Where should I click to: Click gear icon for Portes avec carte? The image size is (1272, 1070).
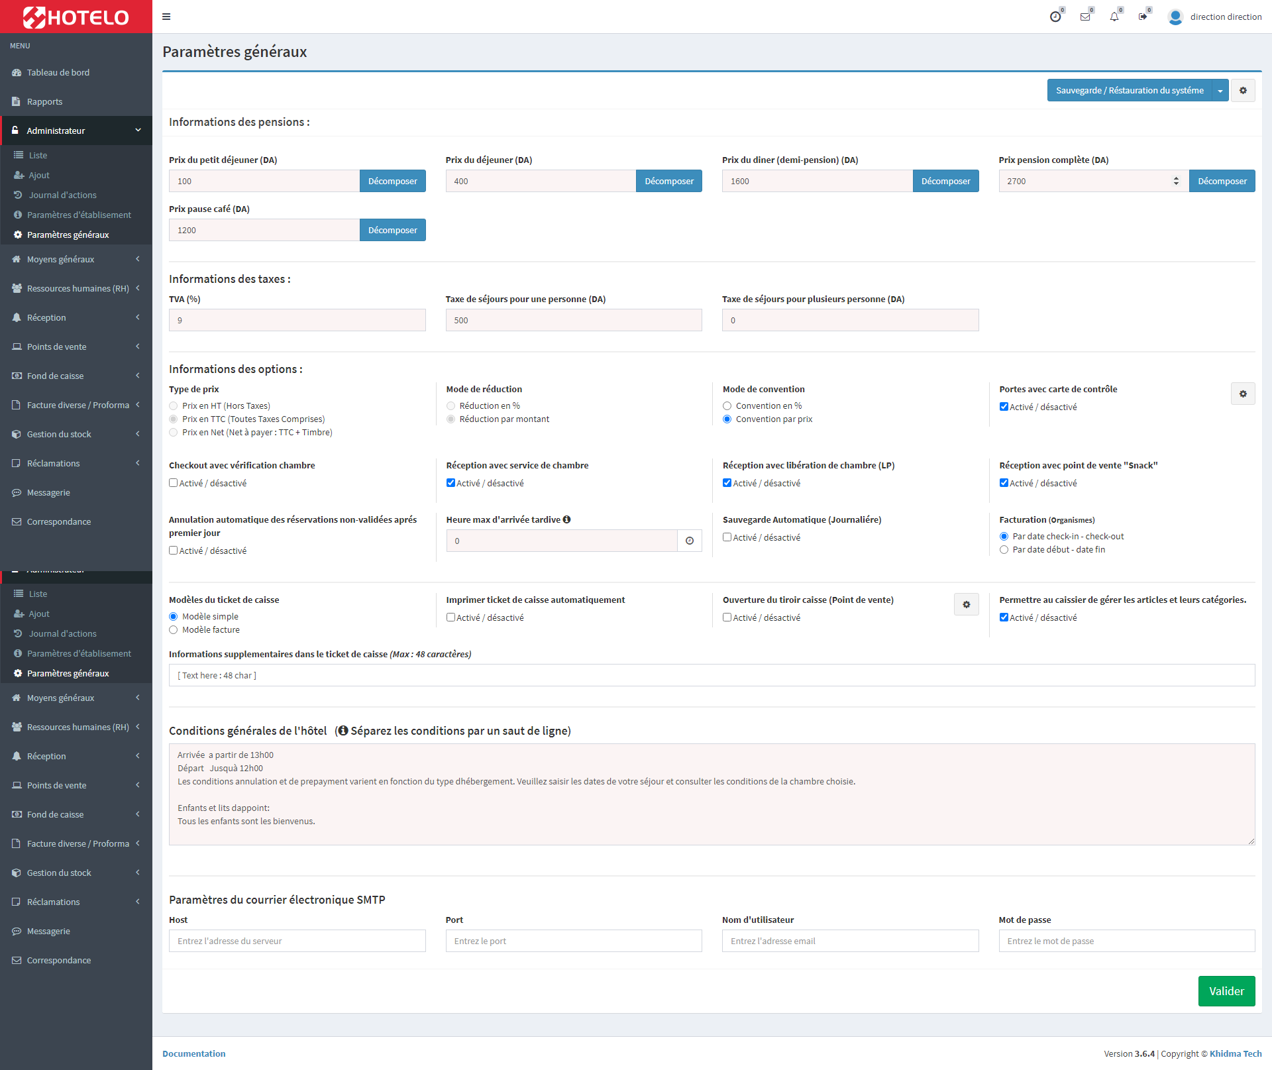1243,394
